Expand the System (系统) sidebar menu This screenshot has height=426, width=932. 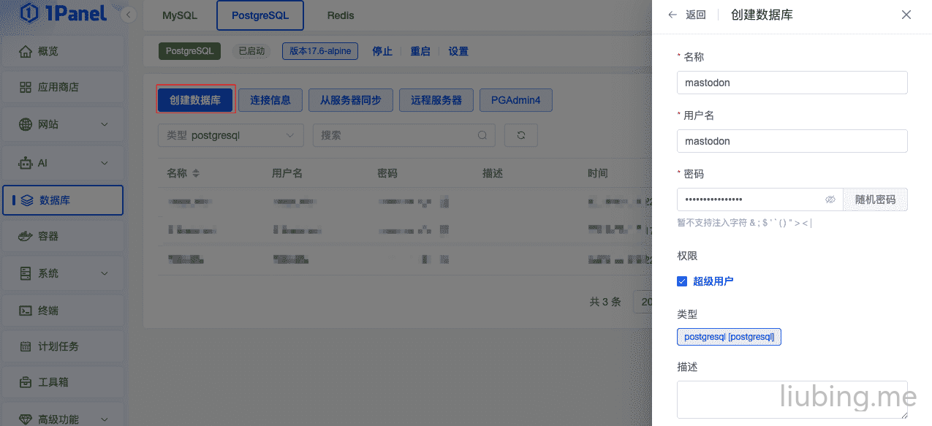tap(62, 273)
